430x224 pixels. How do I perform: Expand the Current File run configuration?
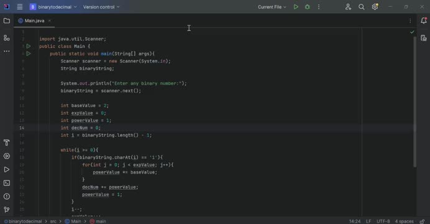pos(272,7)
